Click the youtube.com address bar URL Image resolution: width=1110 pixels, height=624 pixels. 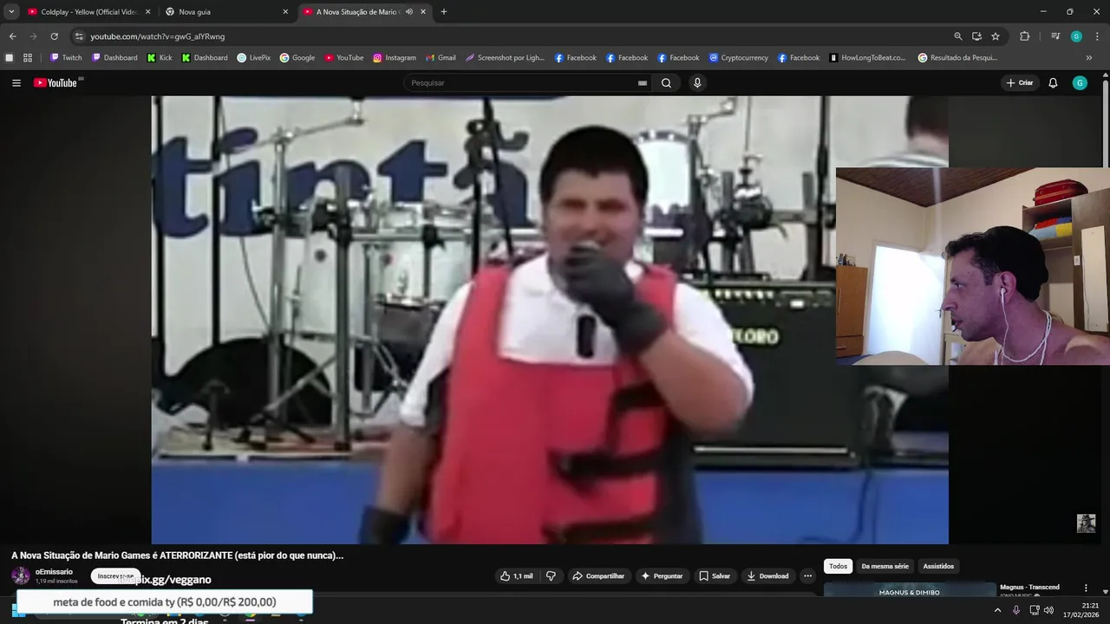pos(157,36)
